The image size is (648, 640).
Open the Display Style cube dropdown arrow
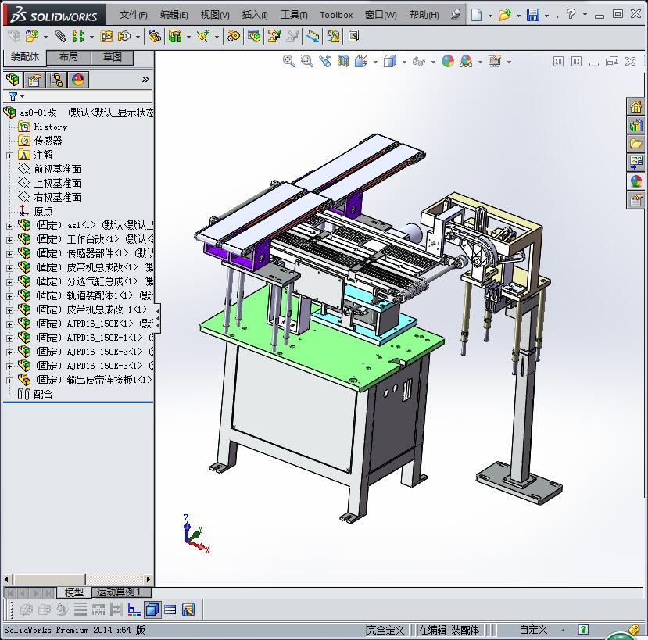coord(404,62)
